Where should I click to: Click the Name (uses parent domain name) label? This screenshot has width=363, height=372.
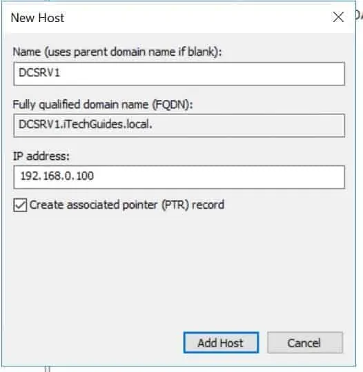click(x=117, y=52)
